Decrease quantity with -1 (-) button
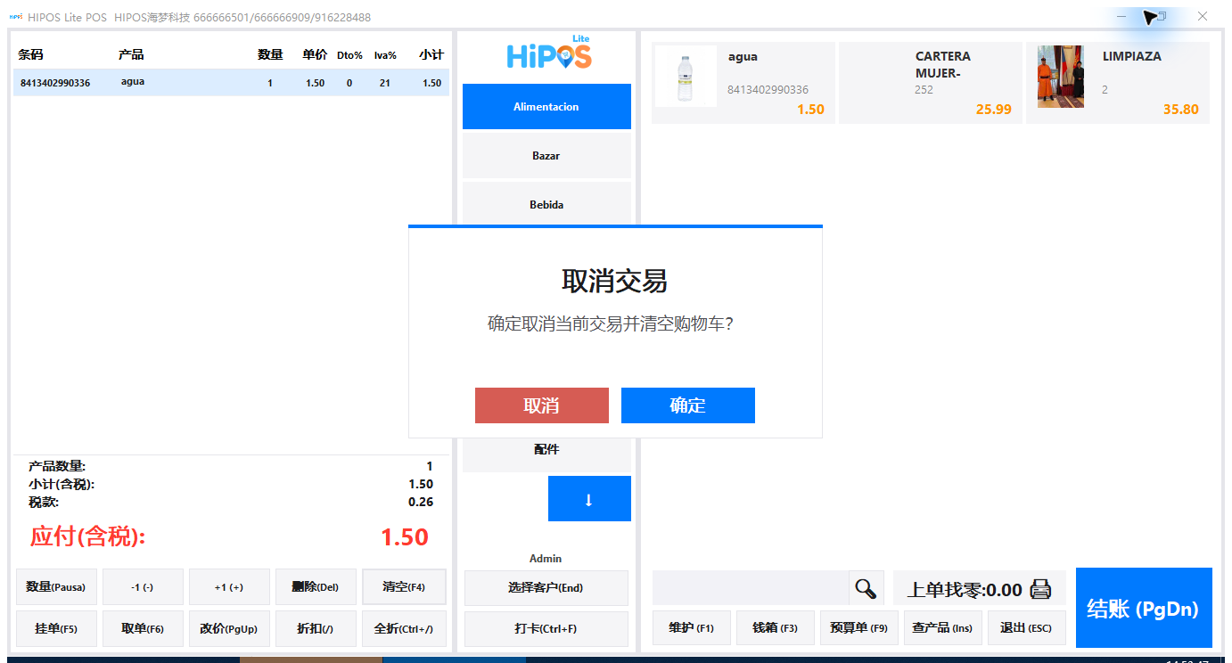This screenshot has width=1232, height=663. click(143, 587)
